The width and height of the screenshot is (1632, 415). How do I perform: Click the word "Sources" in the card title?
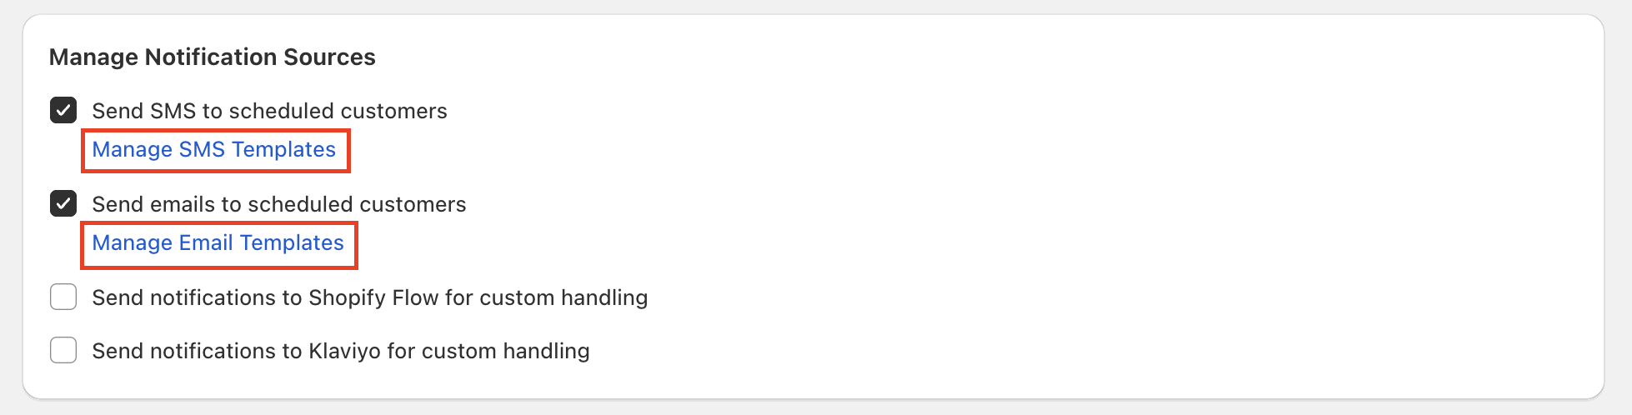click(329, 57)
